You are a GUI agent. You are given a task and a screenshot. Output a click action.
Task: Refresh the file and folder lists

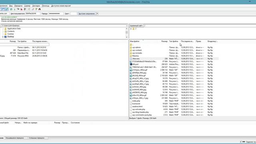click(x=11, y=9)
